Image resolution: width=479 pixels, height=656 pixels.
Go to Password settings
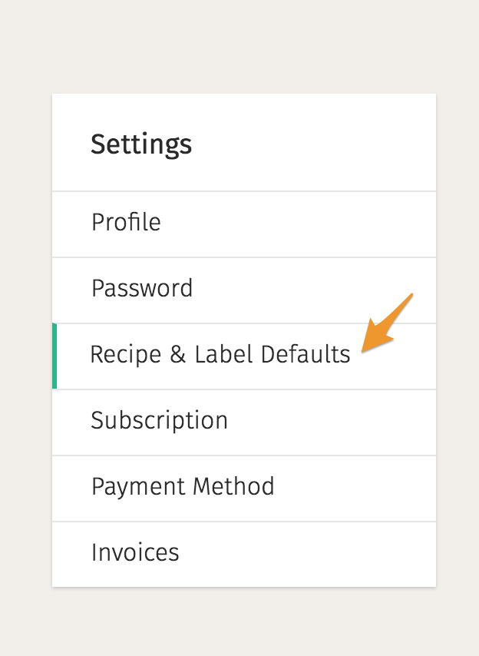(244, 290)
